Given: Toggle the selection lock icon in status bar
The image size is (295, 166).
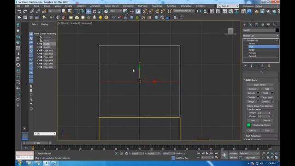Looking at the screenshot, I should point(121,154).
